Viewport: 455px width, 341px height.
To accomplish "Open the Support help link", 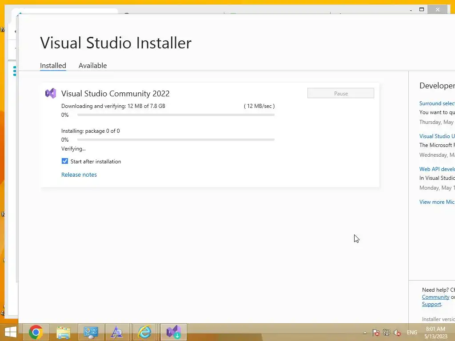I will (x=431, y=304).
